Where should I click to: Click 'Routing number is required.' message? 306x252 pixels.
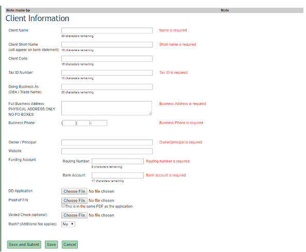[x=168, y=161]
